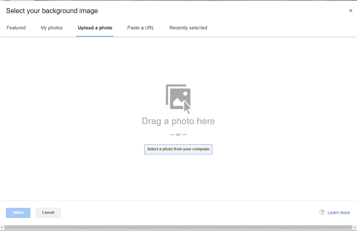This screenshot has height=231, width=357.
Task: Open the Learn more link
Action: click(x=339, y=213)
